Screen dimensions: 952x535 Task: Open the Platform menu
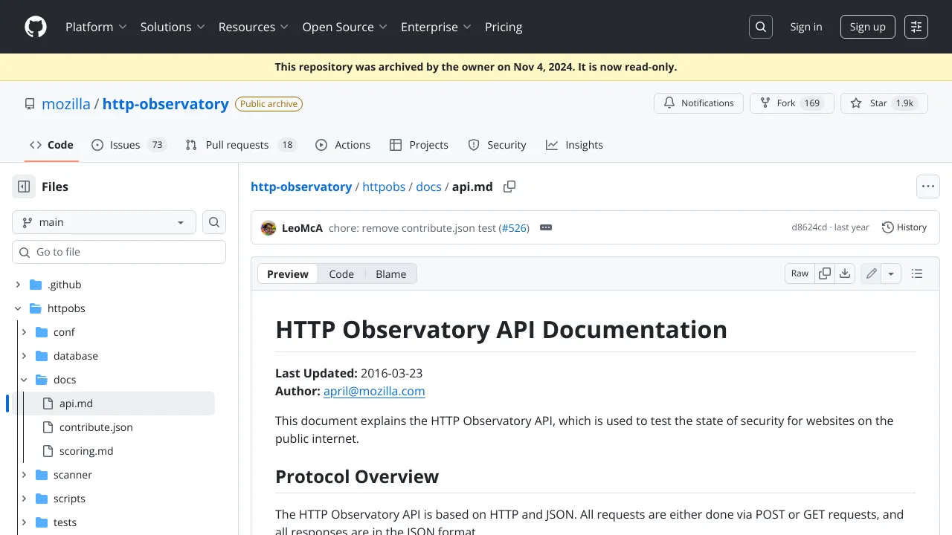click(97, 27)
